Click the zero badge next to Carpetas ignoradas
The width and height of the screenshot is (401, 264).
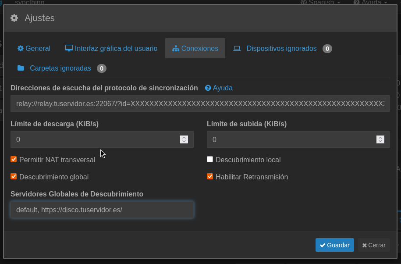[x=101, y=68]
